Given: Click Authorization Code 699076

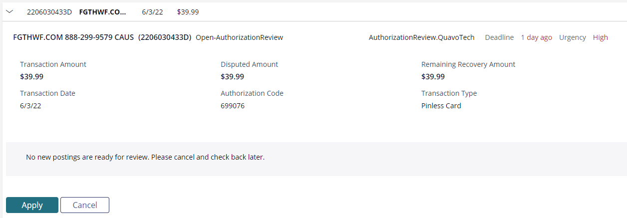Looking at the screenshot, I should click(233, 106).
